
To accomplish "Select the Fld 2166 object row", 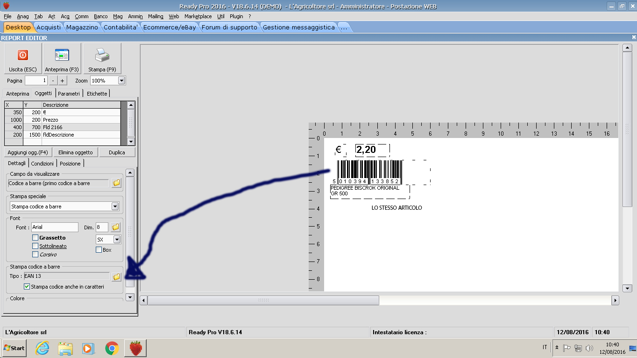I will point(63,127).
